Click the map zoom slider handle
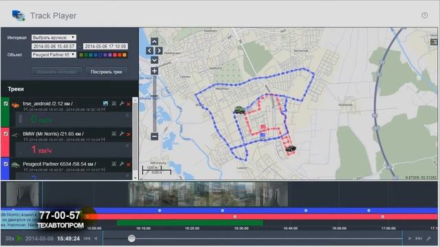 pos(154,96)
